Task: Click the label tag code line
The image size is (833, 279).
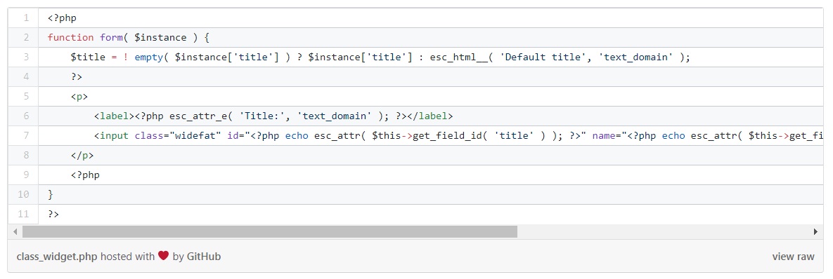Action: (431, 116)
